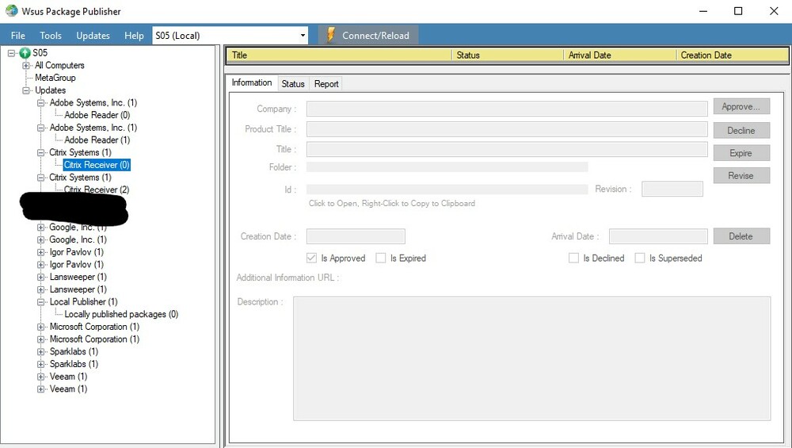Click the Approve... button

[x=741, y=107]
